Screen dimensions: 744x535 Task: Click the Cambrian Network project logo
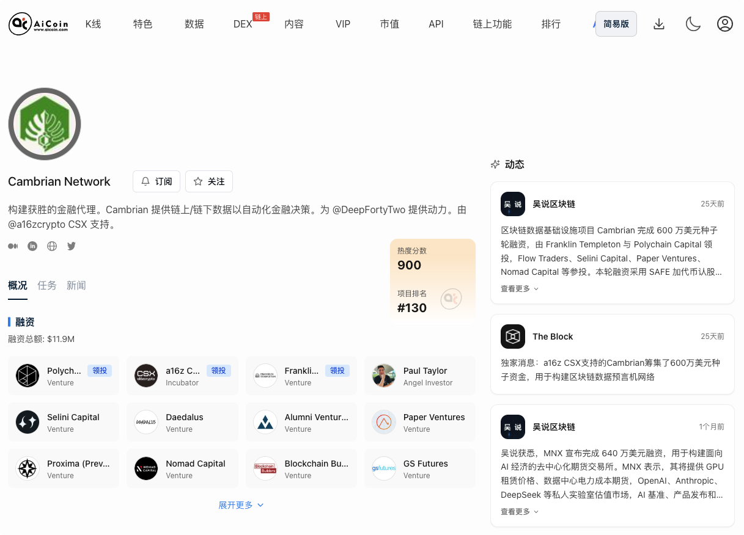click(45, 124)
